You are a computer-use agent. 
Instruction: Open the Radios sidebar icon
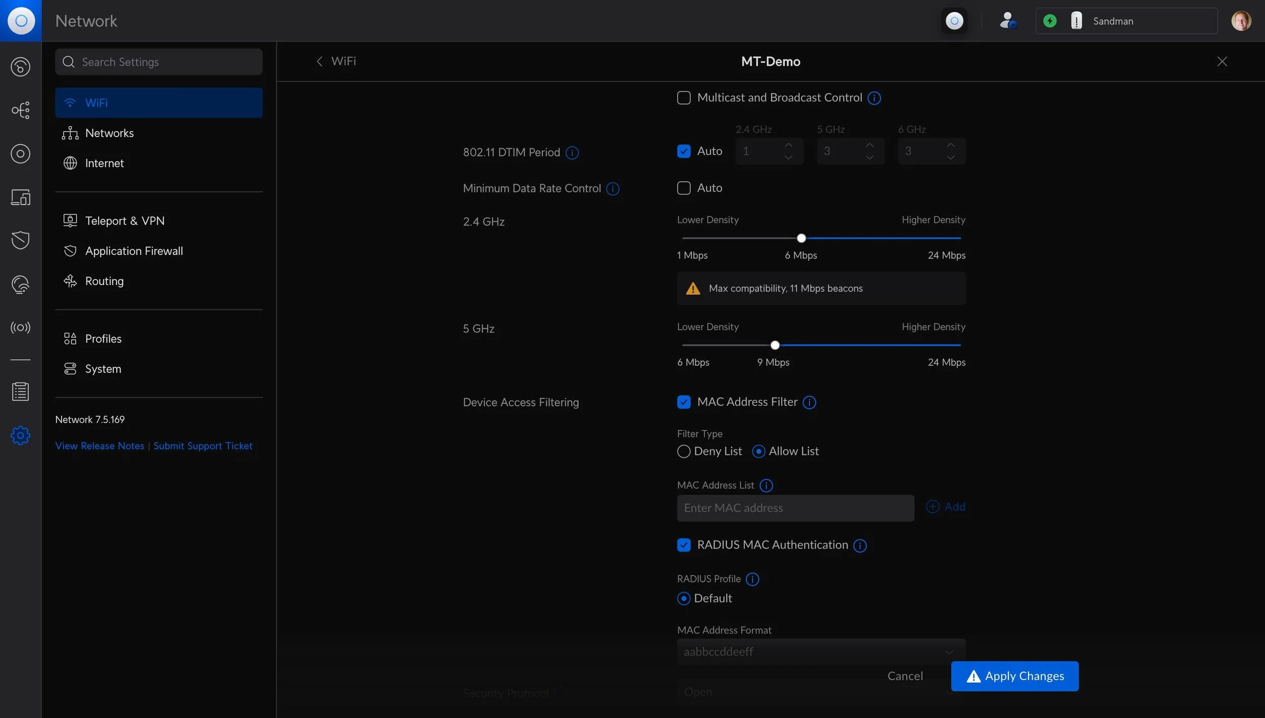click(x=20, y=327)
